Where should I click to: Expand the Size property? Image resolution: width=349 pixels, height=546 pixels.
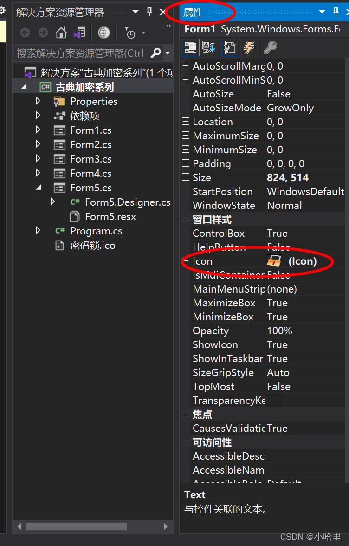tap(186, 177)
